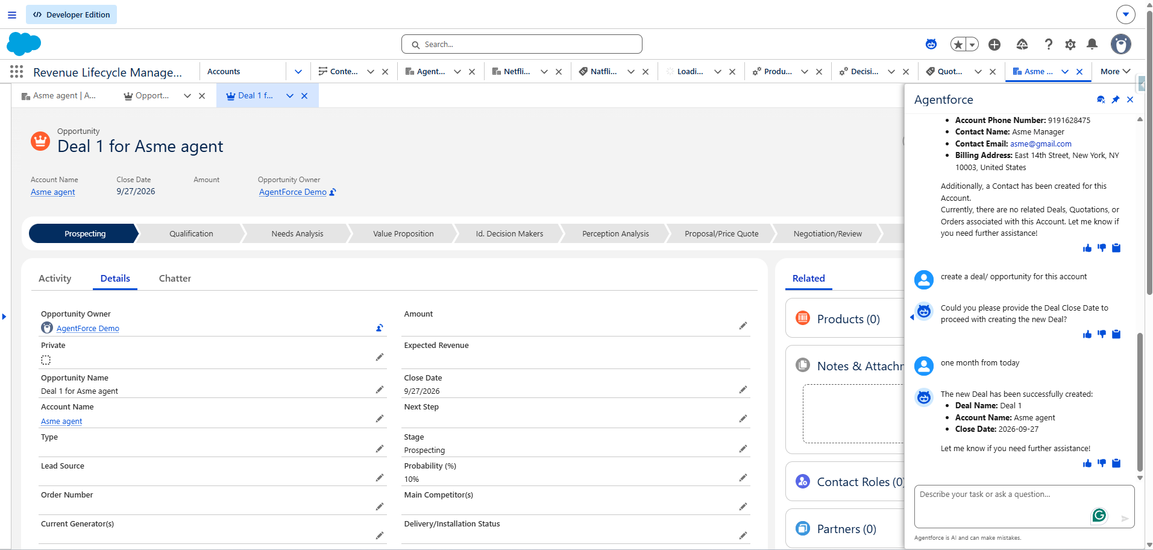Open the notifications bell
The image size is (1153, 550).
1092,44
